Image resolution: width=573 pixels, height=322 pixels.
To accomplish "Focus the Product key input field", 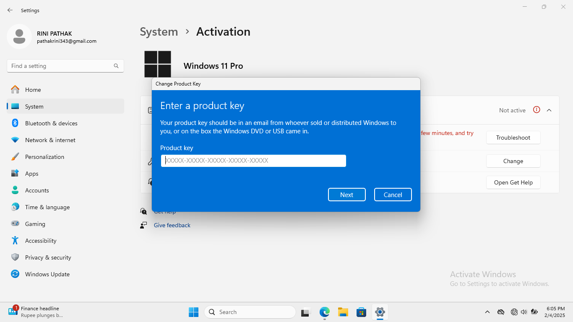I will [x=253, y=161].
